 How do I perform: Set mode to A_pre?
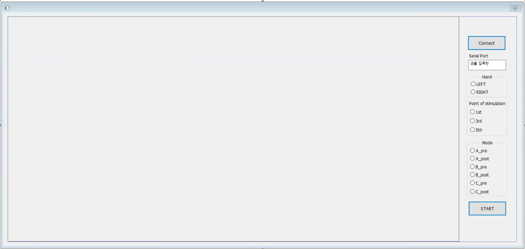478,151
